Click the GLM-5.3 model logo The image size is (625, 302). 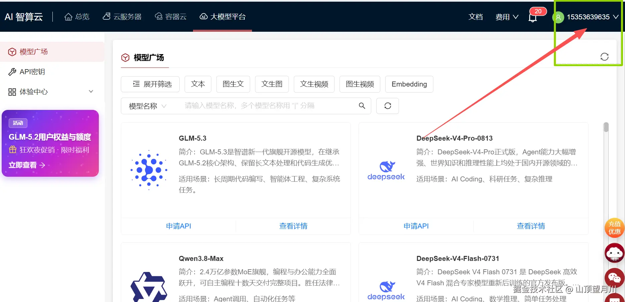pyautogui.click(x=149, y=170)
